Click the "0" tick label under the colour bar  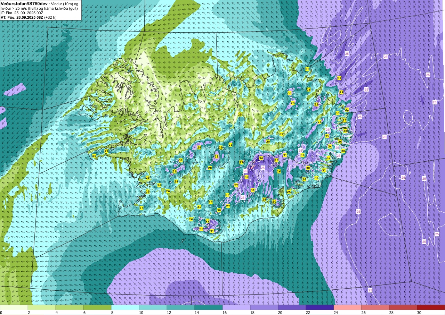(1, 313)
